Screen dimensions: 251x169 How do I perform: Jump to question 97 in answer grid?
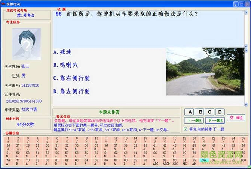(214, 162)
